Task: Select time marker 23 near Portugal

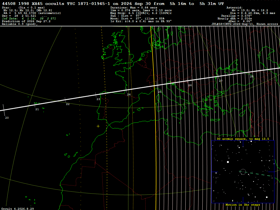Action: coord(98,99)
